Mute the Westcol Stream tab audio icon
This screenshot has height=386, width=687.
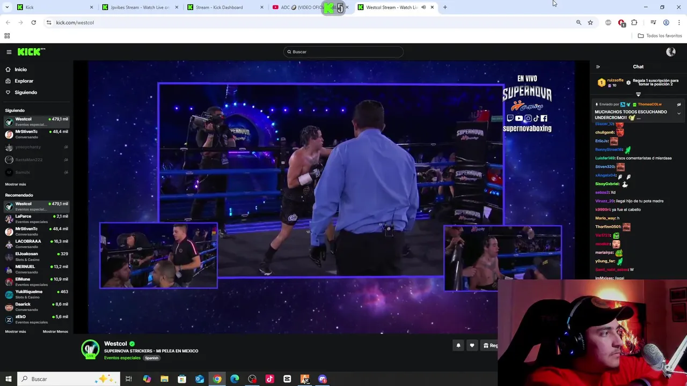pyautogui.click(x=423, y=8)
